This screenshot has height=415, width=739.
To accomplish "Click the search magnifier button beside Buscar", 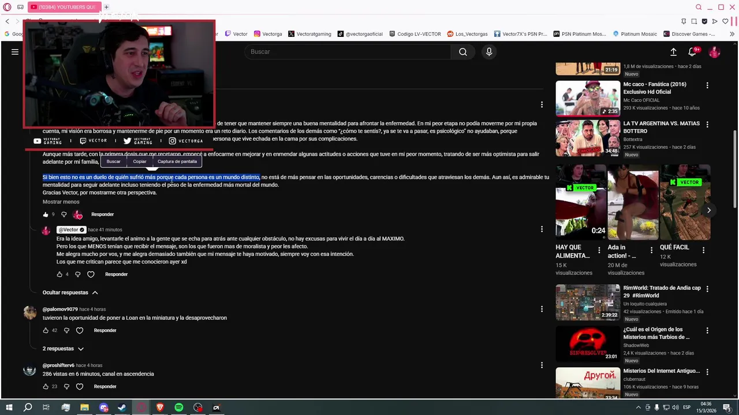I will (463, 52).
